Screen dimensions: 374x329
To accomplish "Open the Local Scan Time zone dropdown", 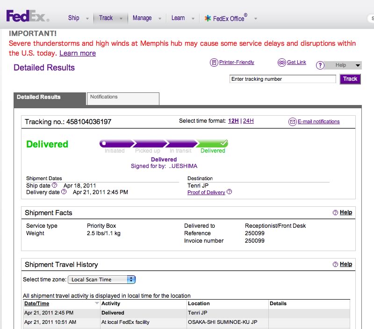I will click(x=101, y=280).
